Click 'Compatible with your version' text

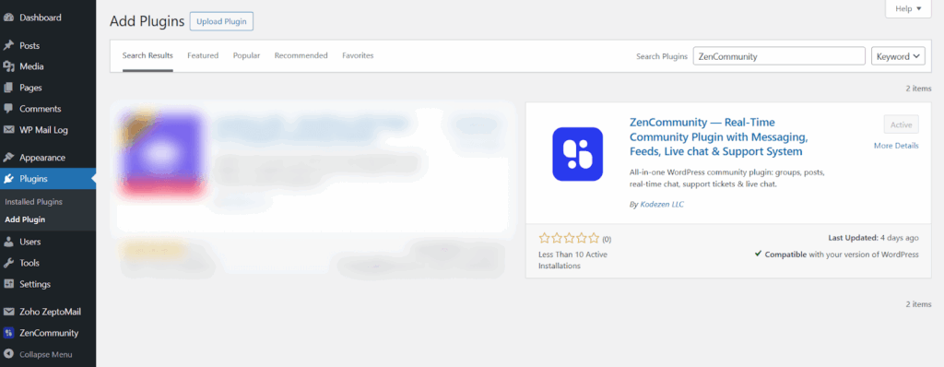pos(837,255)
